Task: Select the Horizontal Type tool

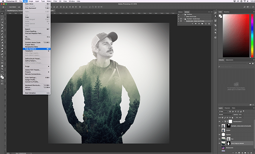Action: click(2, 57)
